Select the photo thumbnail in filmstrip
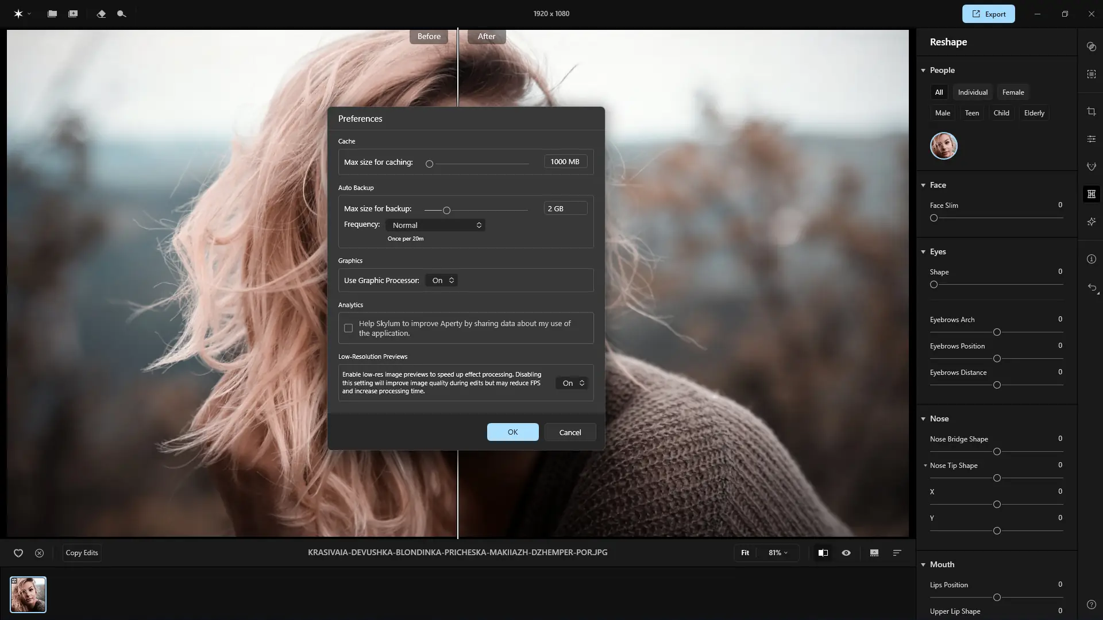The width and height of the screenshot is (1103, 620). click(28, 595)
